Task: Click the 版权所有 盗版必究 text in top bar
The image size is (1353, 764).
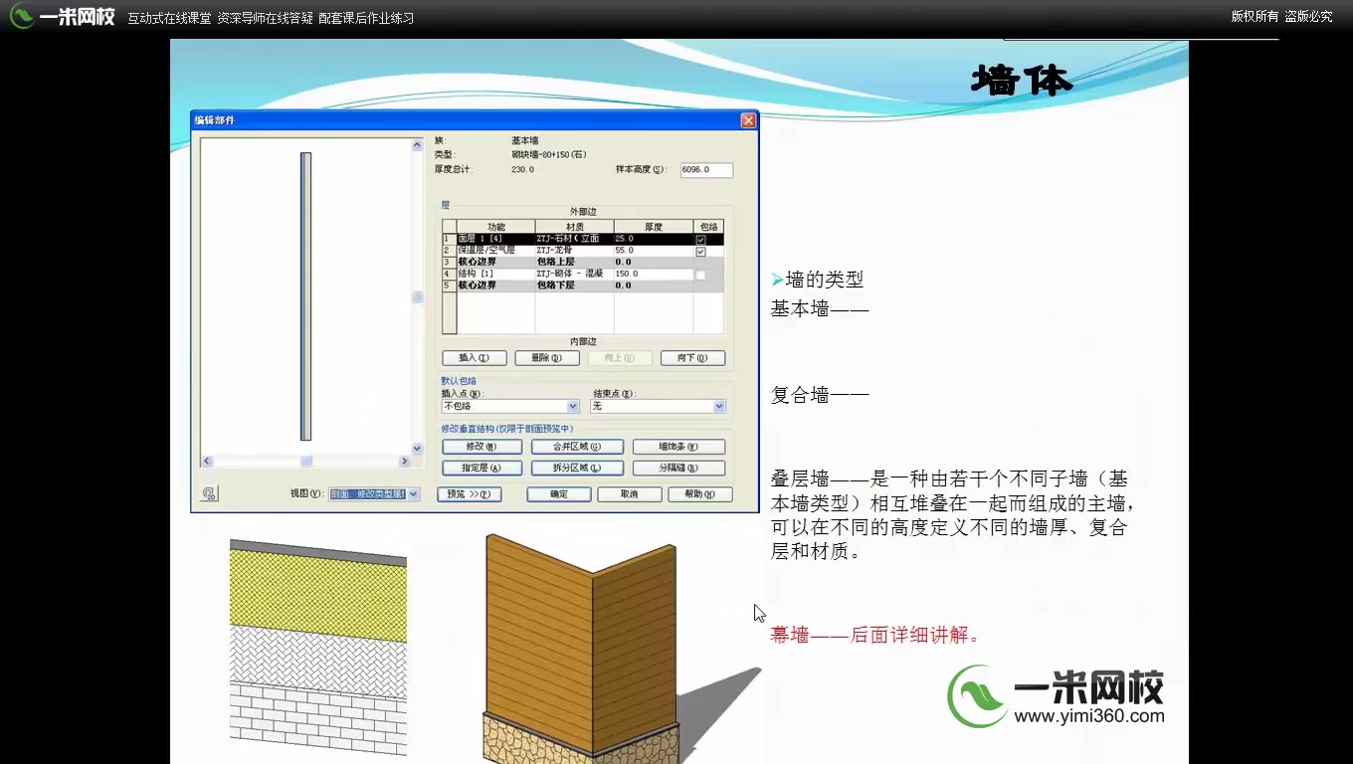Action: [x=1281, y=17]
